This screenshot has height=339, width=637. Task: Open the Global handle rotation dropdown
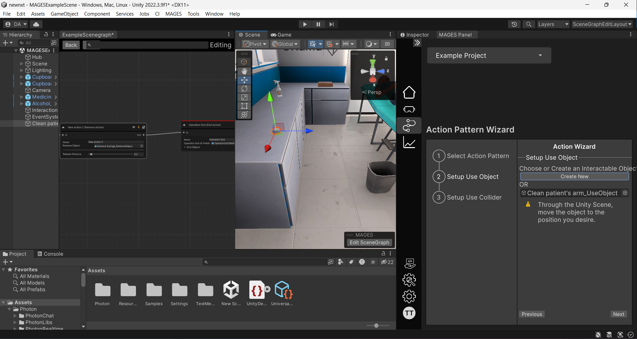point(286,44)
